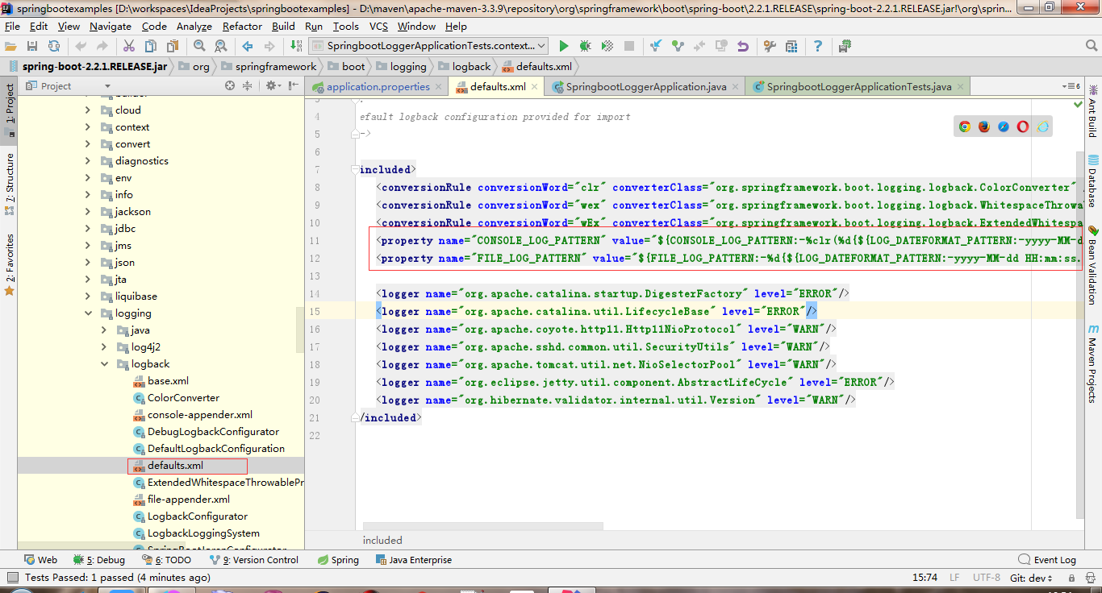Expand the java folder under logging
1102x593 pixels.
[104, 330]
